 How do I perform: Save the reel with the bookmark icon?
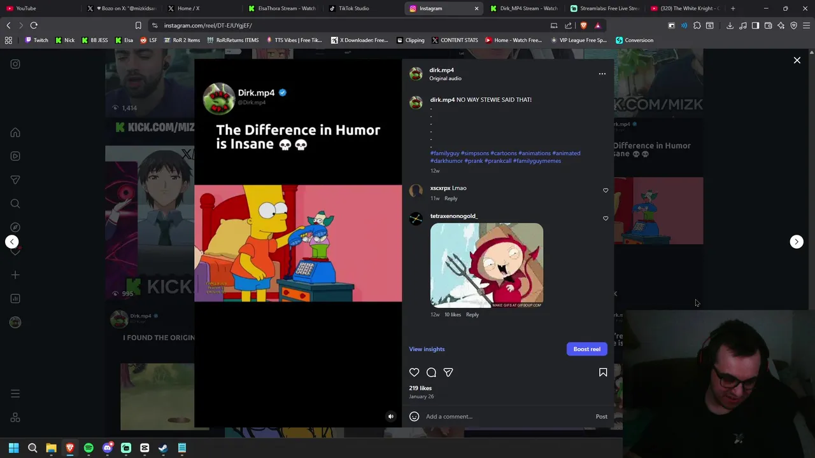[x=603, y=372]
